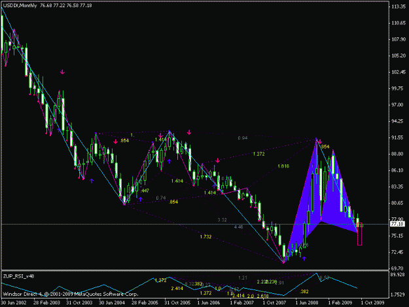Click the 1 Jun 2006 date label
This screenshot has width=409, height=307.
[x=209, y=302]
